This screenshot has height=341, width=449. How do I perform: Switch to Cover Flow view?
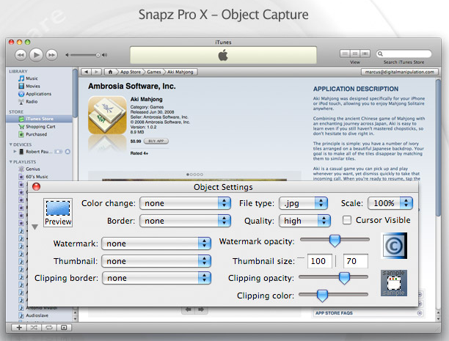365,54
